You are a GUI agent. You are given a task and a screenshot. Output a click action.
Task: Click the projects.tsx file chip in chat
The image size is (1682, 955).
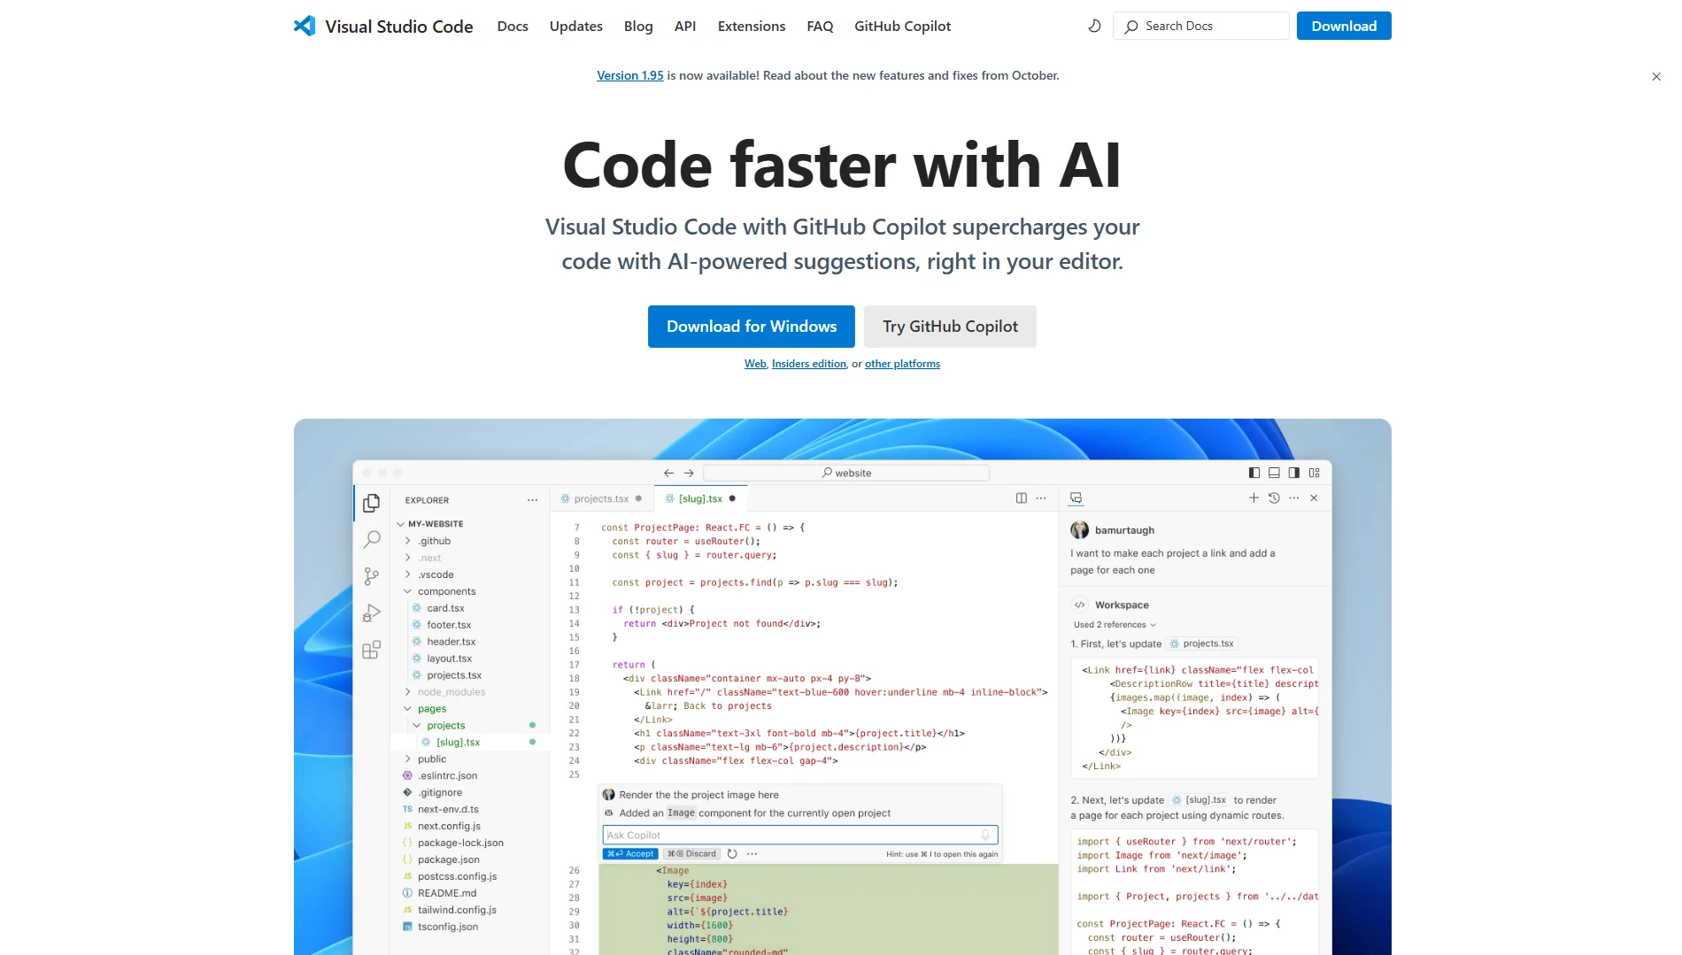tap(1201, 643)
